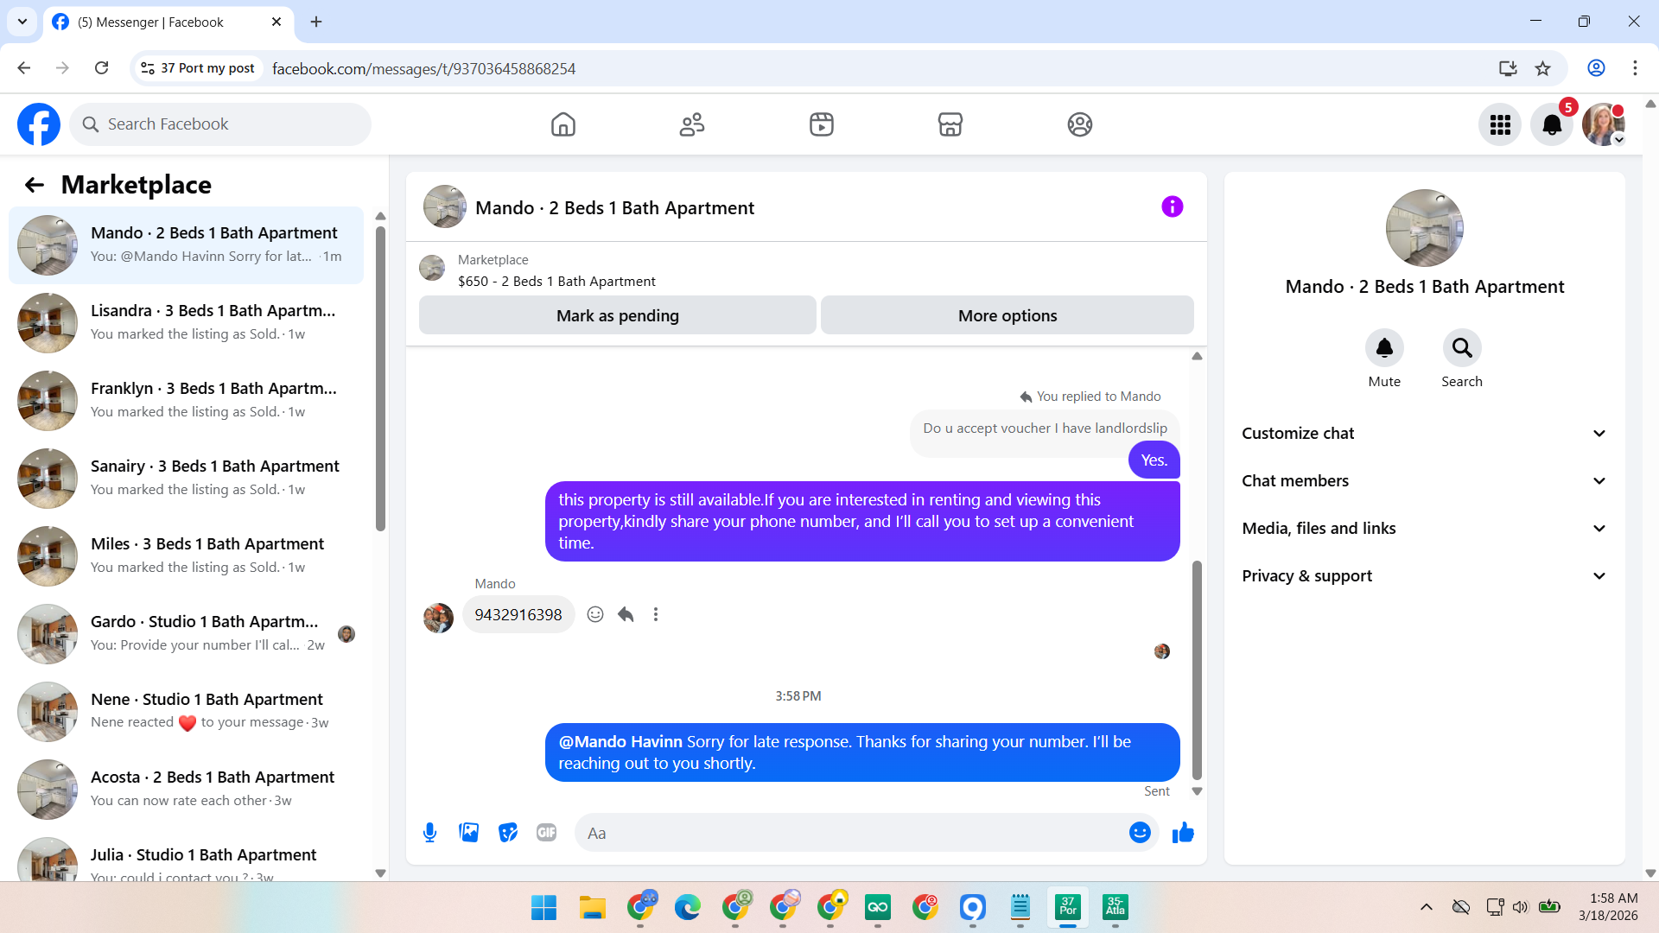Open the Nene Studio 1 Bath conversation
The height and width of the screenshot is (933, 1659).
(186, 712)
